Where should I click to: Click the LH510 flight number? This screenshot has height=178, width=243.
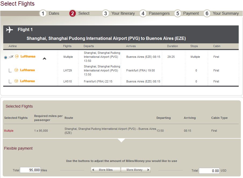point(68,82)
